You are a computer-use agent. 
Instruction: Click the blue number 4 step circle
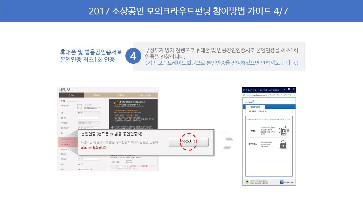pos(133,56)
